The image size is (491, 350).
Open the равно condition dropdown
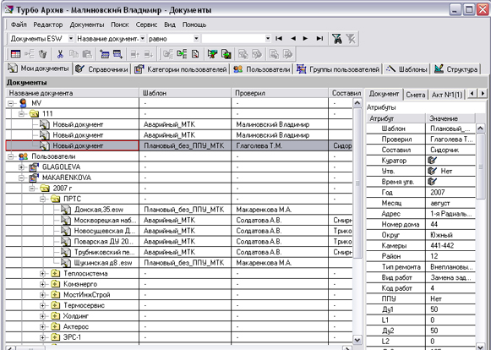coord(196,39)
